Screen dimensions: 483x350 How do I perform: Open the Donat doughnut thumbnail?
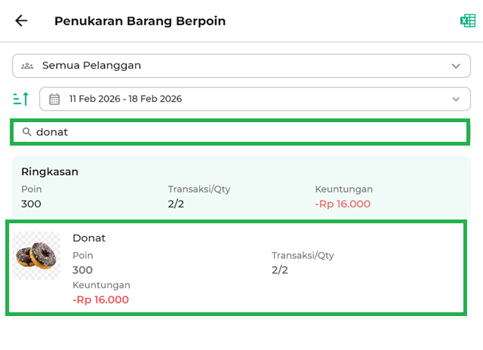36,256
